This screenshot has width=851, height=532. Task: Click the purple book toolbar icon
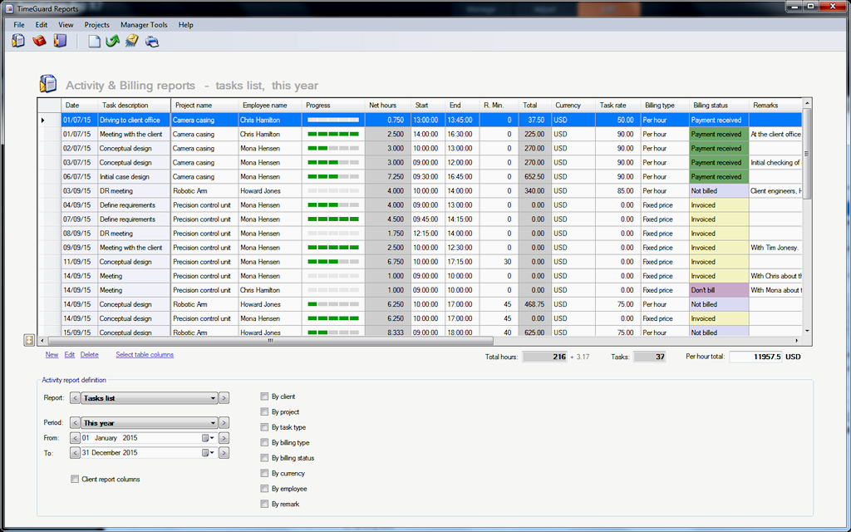pos(60,41)
